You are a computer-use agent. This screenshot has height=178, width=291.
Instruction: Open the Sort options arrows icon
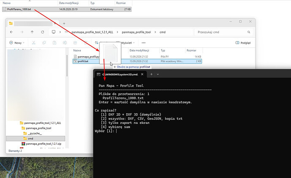[96, 43]
